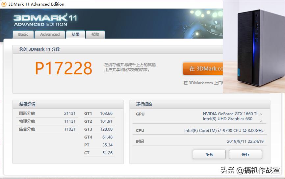This screenshot has width=285, height=179.
Task: Click the orange 在 3DMark.com button
Action: 203,68
